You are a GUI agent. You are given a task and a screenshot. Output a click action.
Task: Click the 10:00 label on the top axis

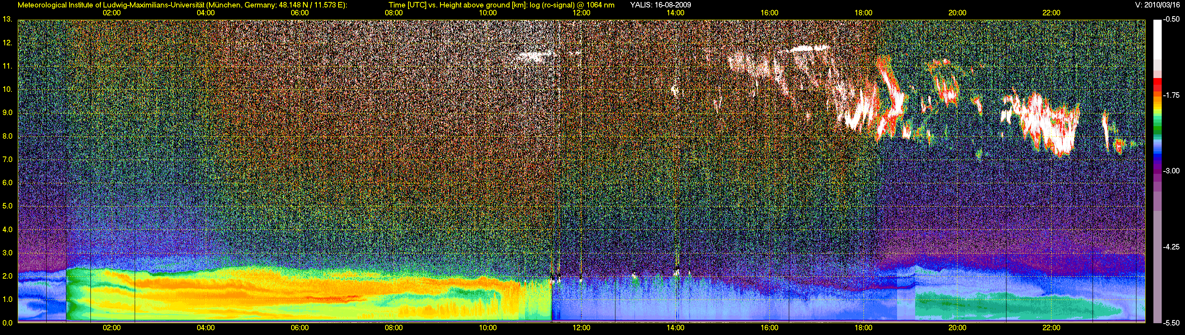487,13
